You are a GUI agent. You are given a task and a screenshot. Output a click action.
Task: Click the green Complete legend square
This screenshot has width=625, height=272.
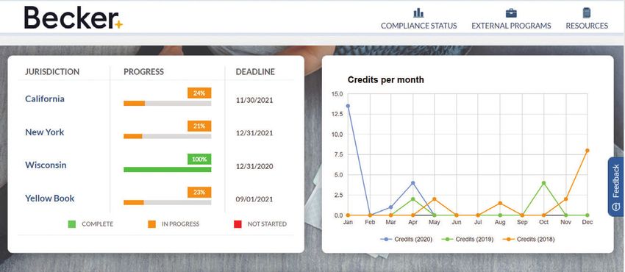point(72,224)
